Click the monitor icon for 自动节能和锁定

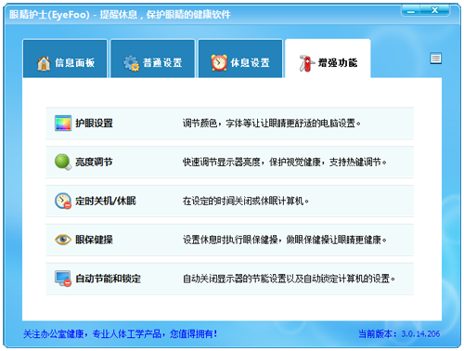(x=63, y=279)
